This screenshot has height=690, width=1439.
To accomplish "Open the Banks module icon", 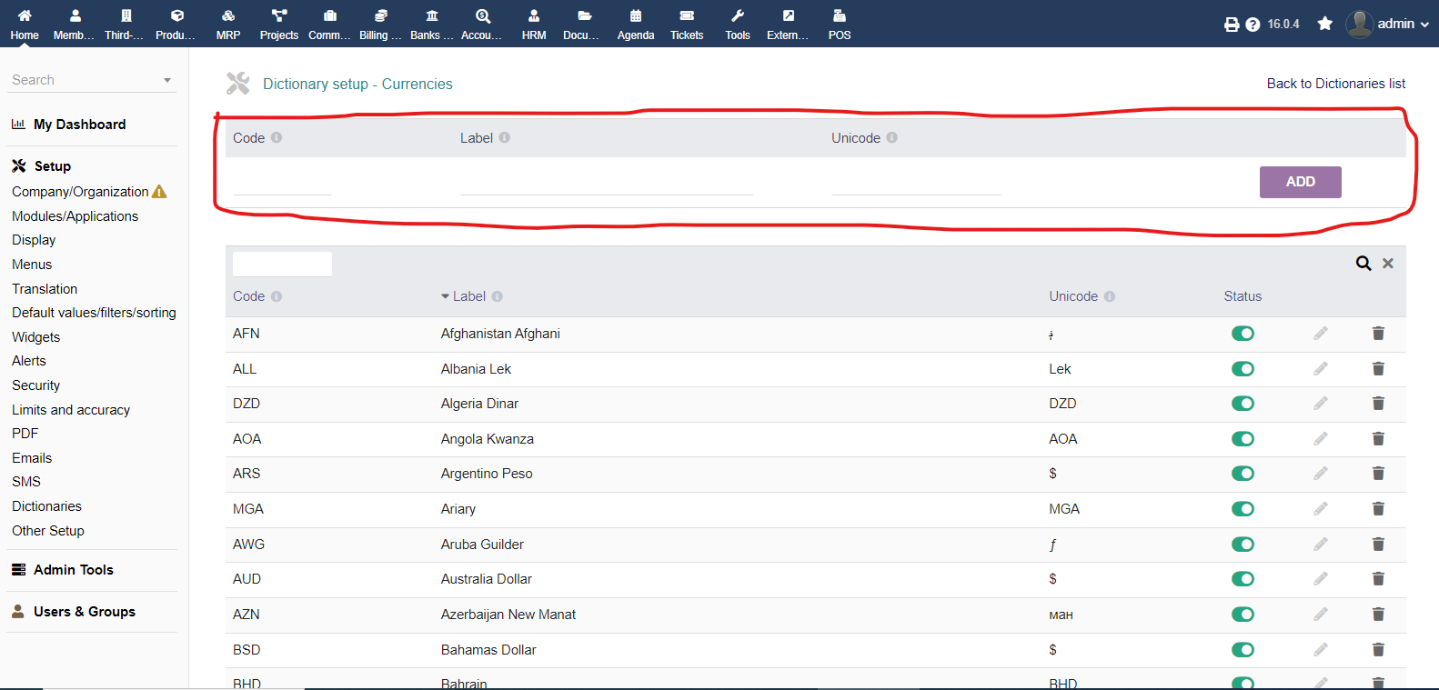I will [x=432, y=15].
